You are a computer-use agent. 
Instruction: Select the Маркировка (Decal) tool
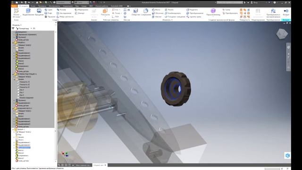tap(82, 9)
